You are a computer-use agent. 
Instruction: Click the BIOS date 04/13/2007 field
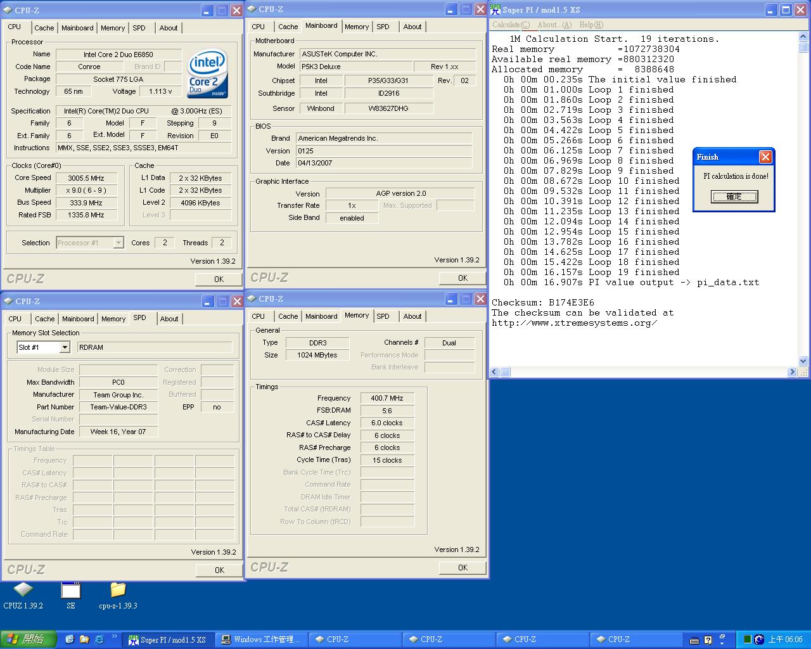pyautogui.click(x=384, y=163)
